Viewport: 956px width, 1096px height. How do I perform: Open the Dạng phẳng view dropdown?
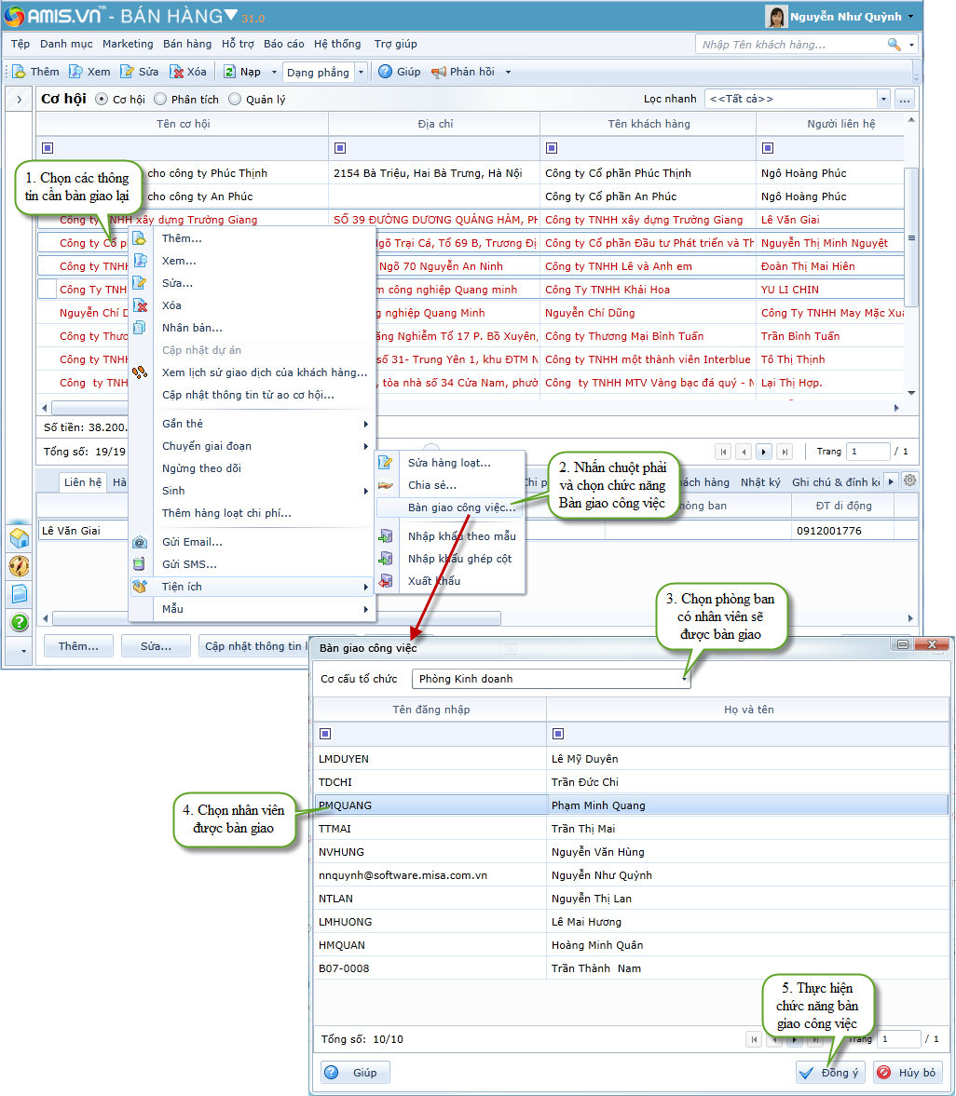pyautogui.click(x=360, y=72)
